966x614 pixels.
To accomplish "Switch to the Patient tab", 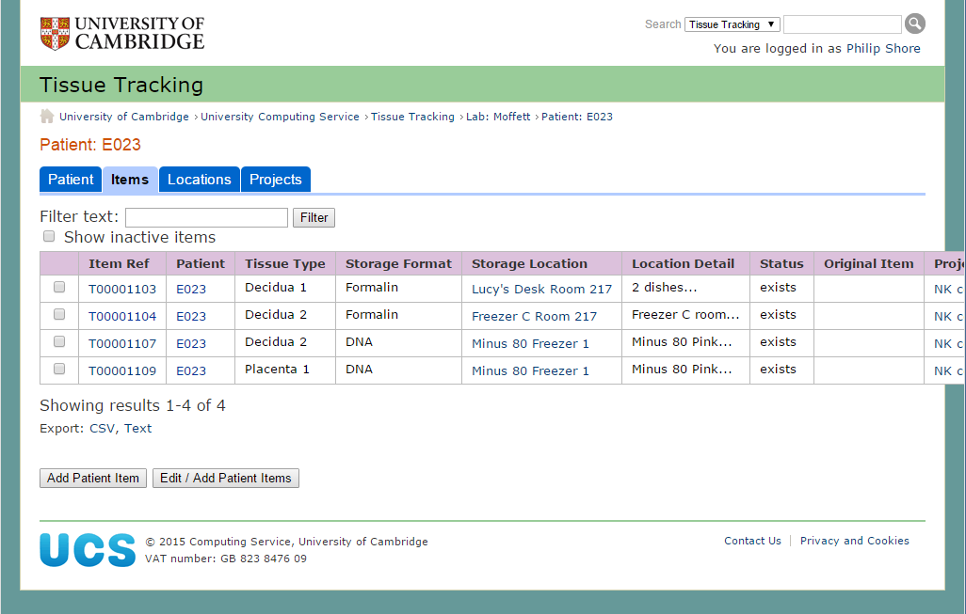I will pos(71,180).
